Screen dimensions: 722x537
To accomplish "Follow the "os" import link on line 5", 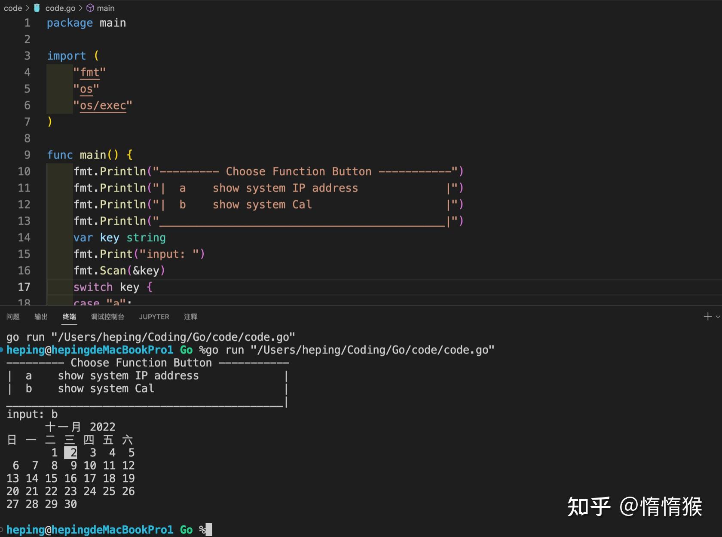I will coord(86,89).
